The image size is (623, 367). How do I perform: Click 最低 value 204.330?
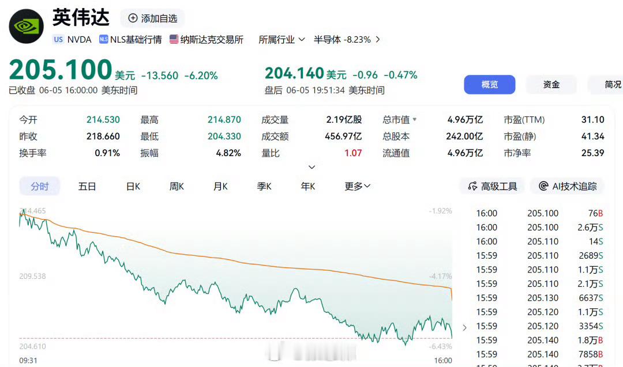[224, 136]
